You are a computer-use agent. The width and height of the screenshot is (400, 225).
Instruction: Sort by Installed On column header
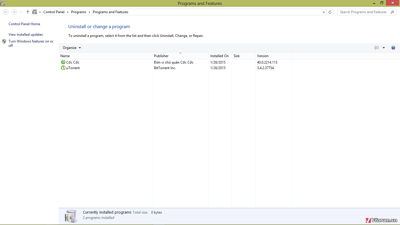(220, 56)
